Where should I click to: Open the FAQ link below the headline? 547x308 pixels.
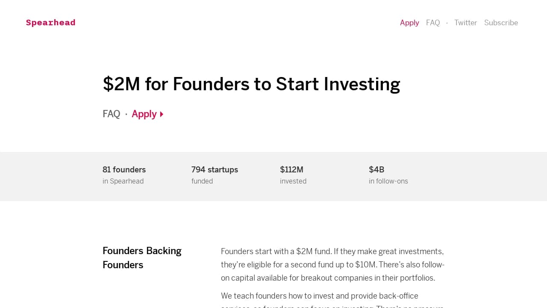click(112, 114)
